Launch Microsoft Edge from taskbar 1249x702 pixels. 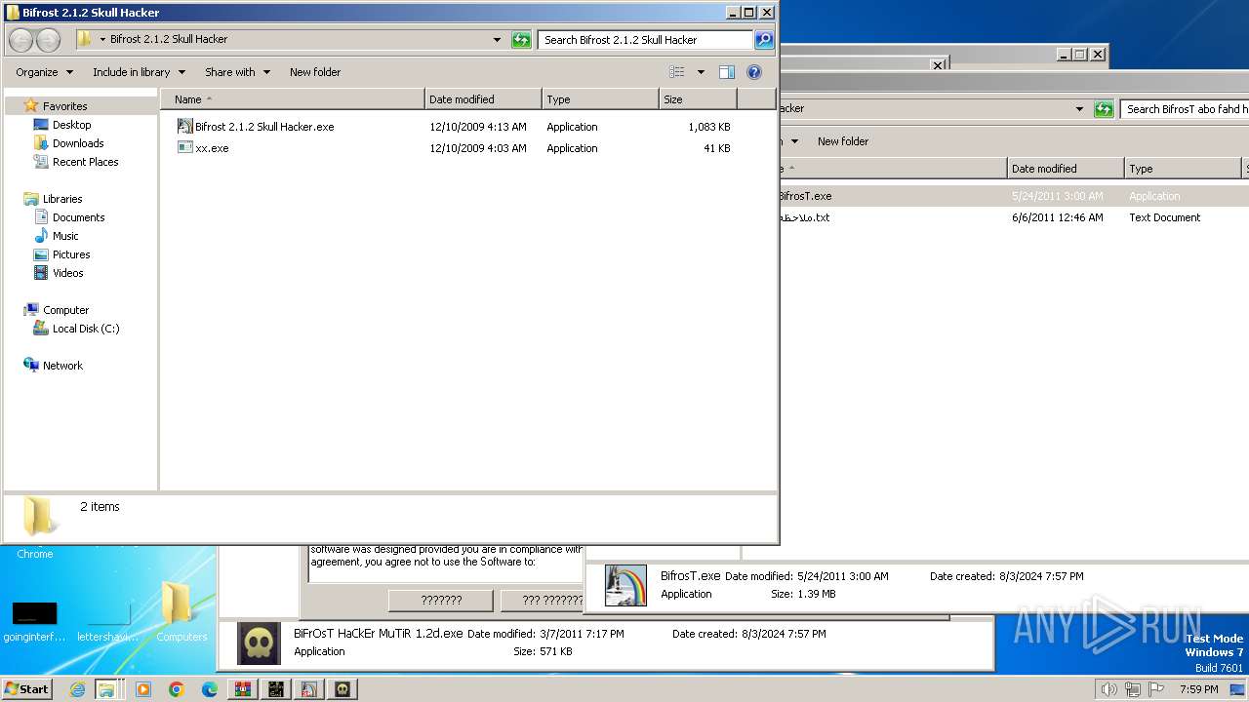coord(210,689)
